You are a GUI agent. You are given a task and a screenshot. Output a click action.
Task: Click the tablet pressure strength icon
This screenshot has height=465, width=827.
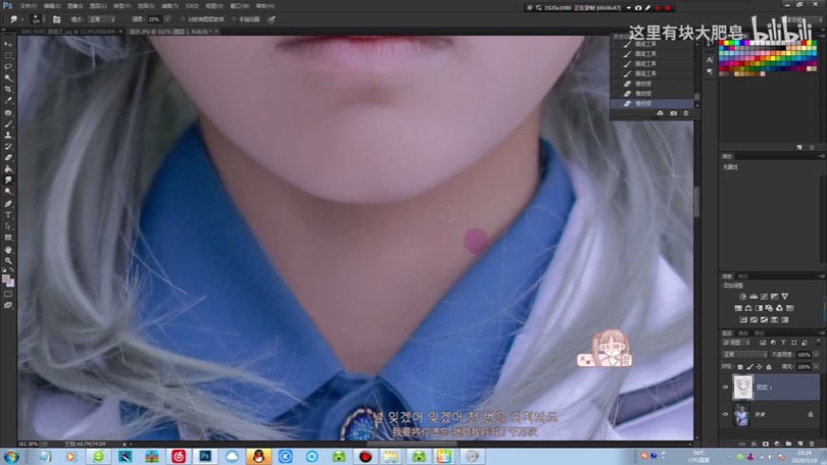pyautogui.click(x=271, y=20)
